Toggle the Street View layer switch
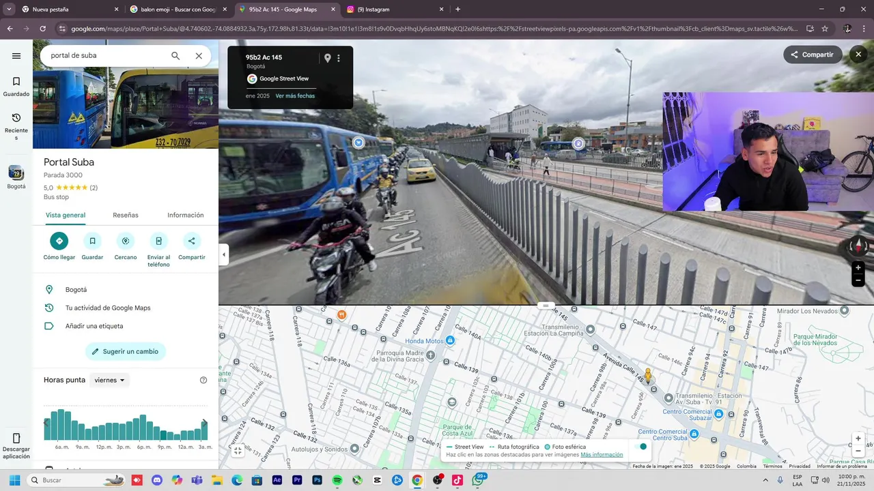 pyautogui.click(x=640, y=447)
